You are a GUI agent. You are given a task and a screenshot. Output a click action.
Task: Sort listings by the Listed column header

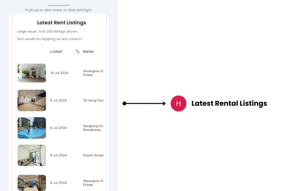[56, 51]
